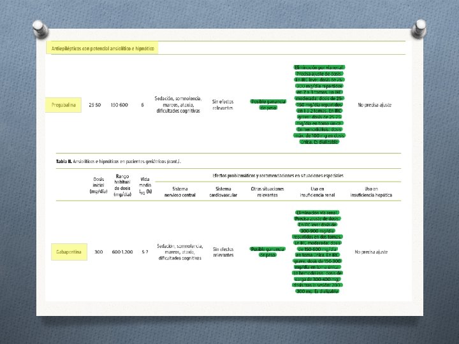Click Pregabalina's green 'Posible ganancia de peso' text

tap(268, 104)
